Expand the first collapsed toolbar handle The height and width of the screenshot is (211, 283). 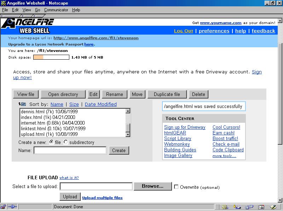(10, 16)
